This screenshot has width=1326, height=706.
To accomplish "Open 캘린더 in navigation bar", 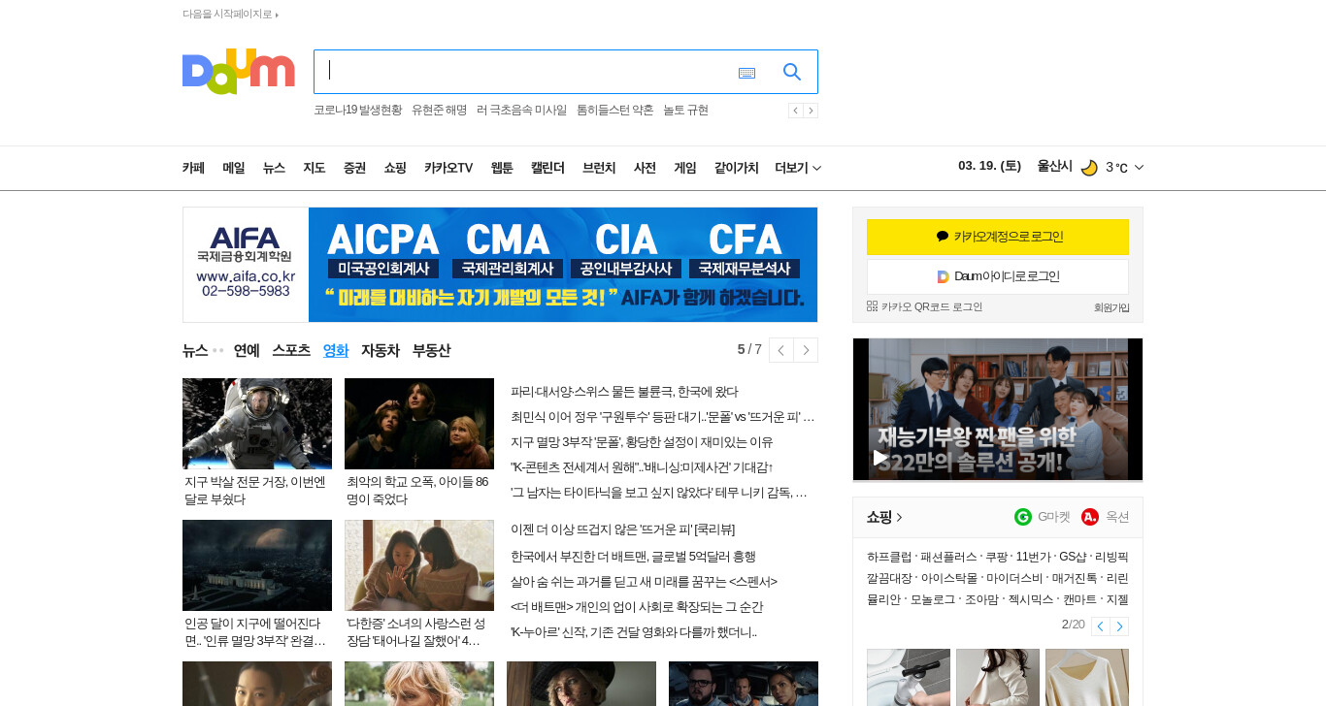I will (x=547, y=168).
